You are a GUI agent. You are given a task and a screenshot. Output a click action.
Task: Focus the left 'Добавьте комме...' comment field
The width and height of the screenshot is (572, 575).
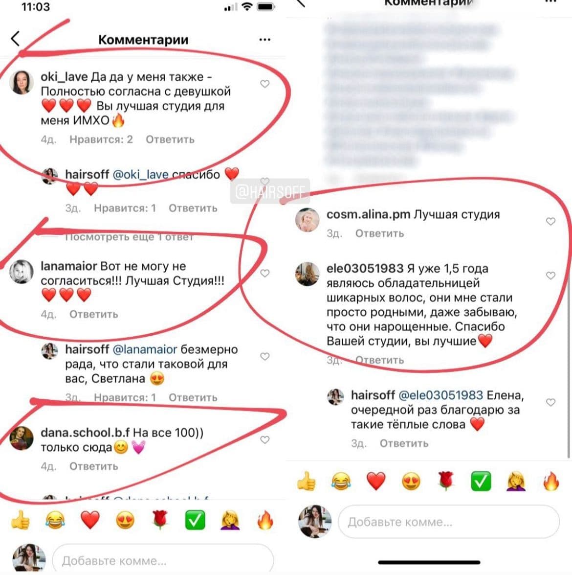[163, 559]
